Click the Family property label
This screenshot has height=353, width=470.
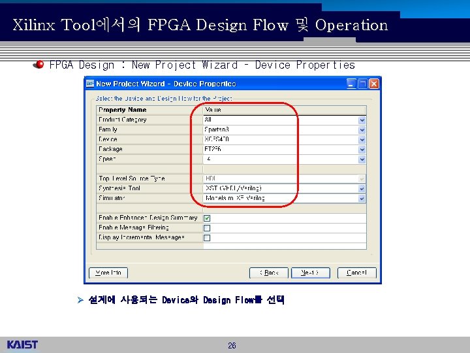[x=108, y=129]
